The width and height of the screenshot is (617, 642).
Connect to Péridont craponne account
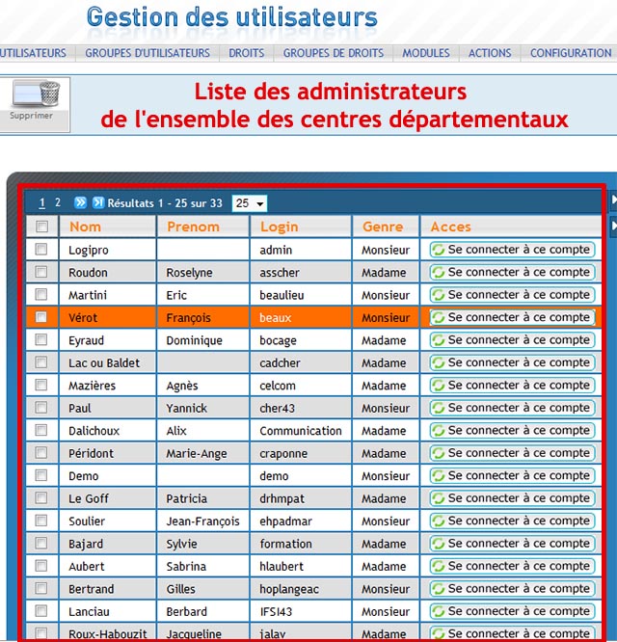(512, 453)
